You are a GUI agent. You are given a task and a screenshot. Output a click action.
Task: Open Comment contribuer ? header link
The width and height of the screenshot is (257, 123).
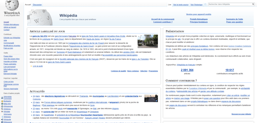(x=163, y=22)
